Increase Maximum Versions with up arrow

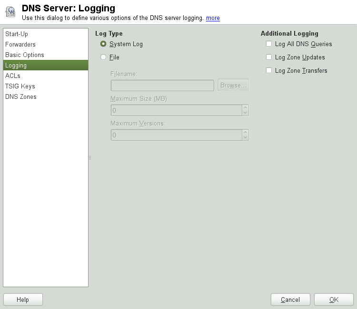(x=245, y=132)
